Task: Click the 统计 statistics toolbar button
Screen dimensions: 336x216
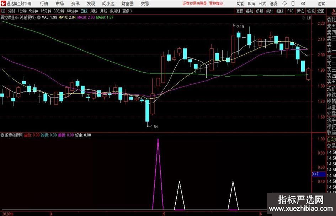Action: [x=270, y=11]
